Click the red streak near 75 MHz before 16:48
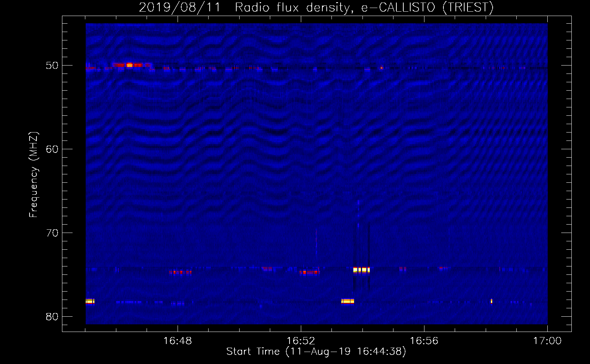The height and width of the screenshot is (364, 590). click(x=181, y=272)
